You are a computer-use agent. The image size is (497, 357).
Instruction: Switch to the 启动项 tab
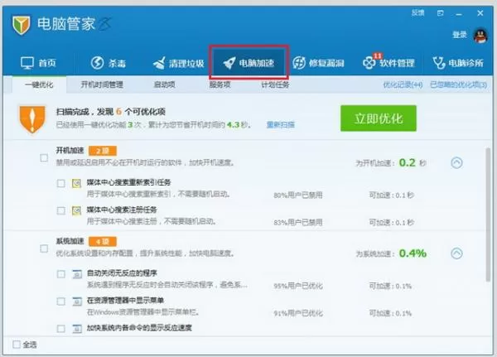(165, 84)
